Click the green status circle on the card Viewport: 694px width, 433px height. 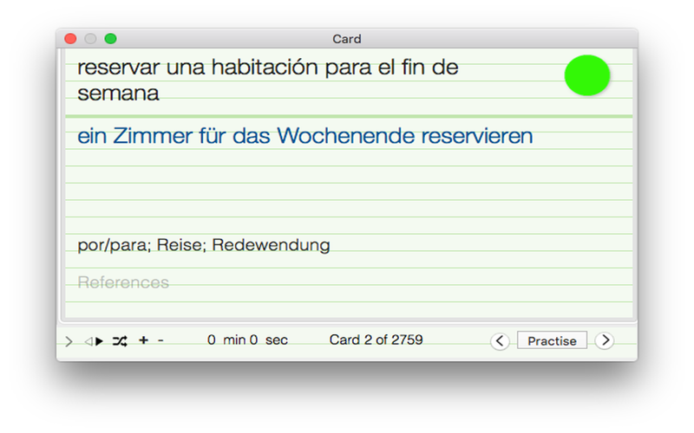click(587, 75)
